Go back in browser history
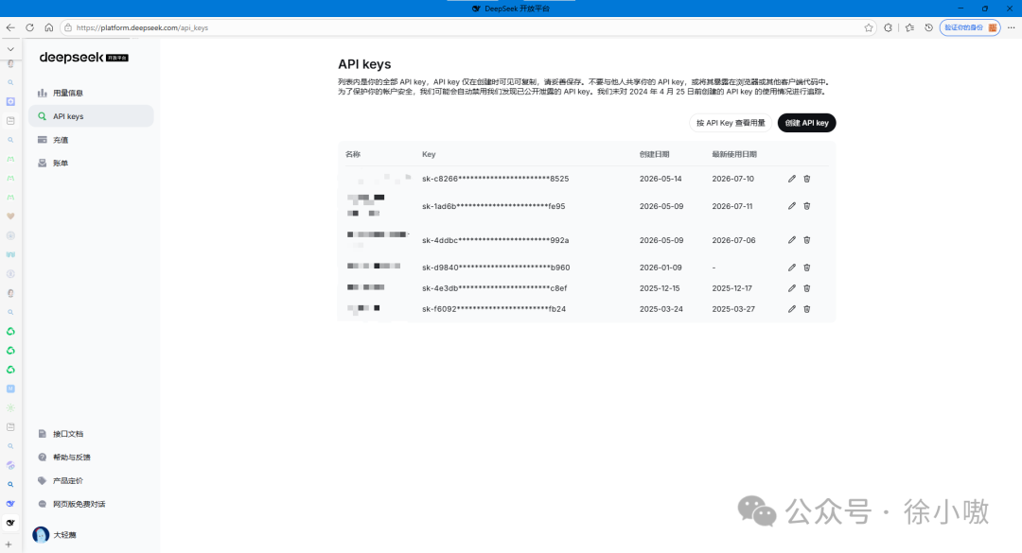This screenshot has width=1022, height=553. point(10,27)
